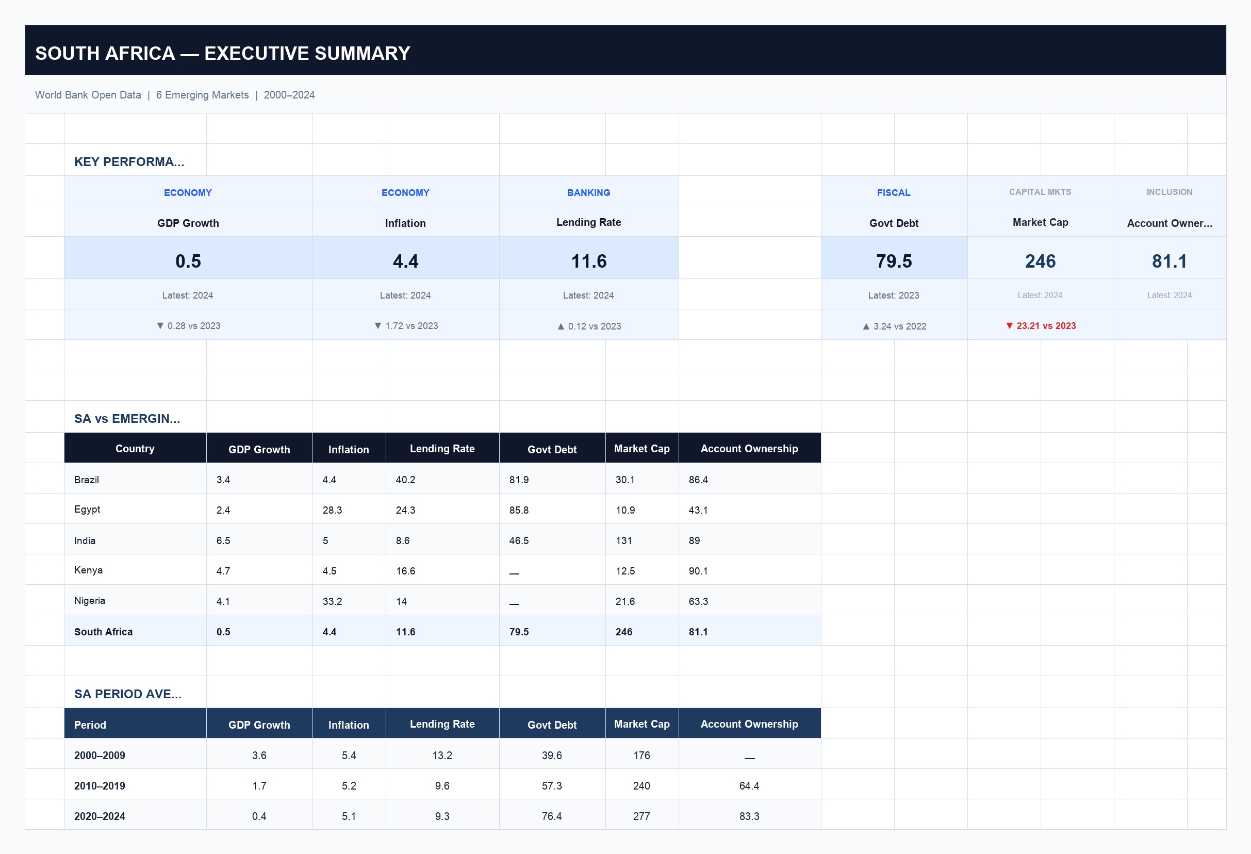Viewport: 1251px width, 854px height.
Task: Click the Market Cap KPI value 246
Action: click(1040, 261)
